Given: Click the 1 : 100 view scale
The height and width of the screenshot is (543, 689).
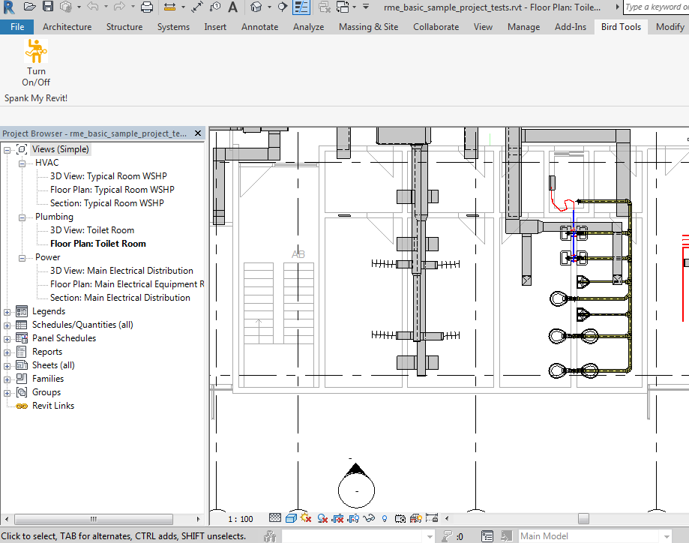Looking at the screenshot, I should [x=241, y=519].
